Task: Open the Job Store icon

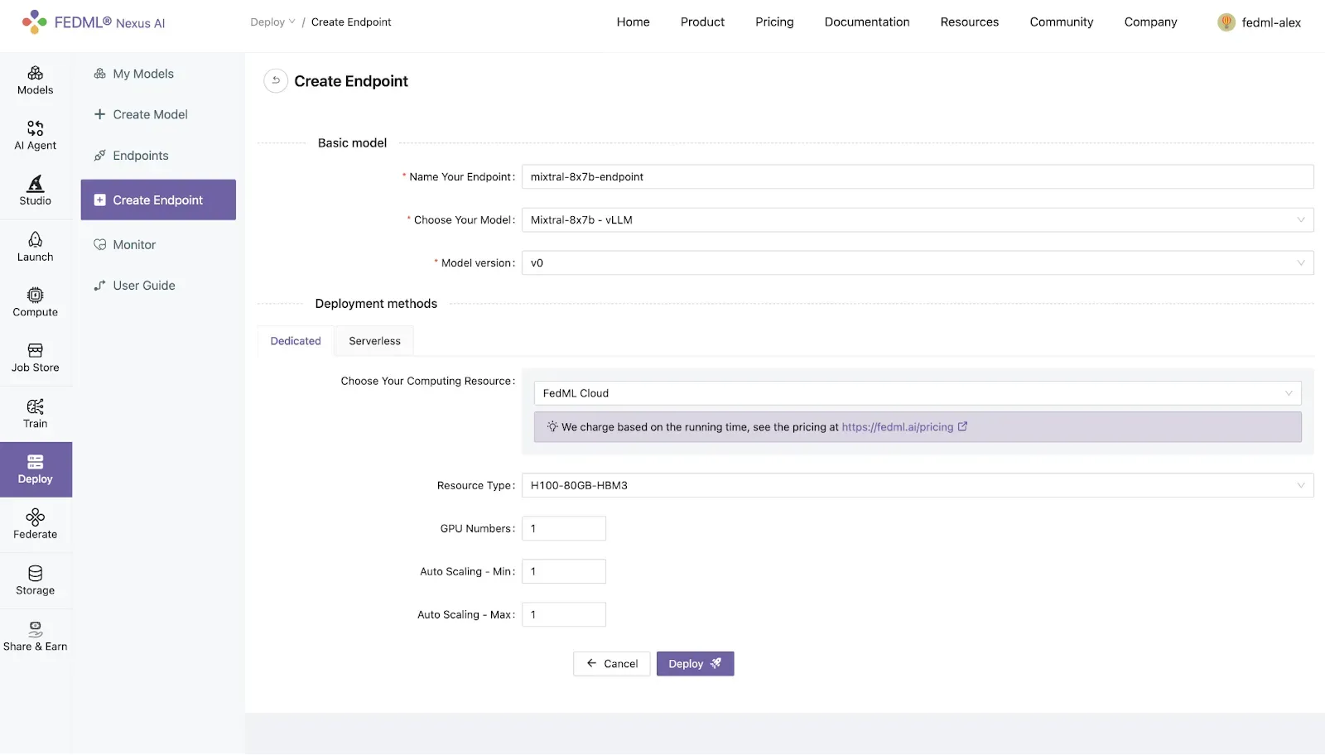Action: coord(35,350)
